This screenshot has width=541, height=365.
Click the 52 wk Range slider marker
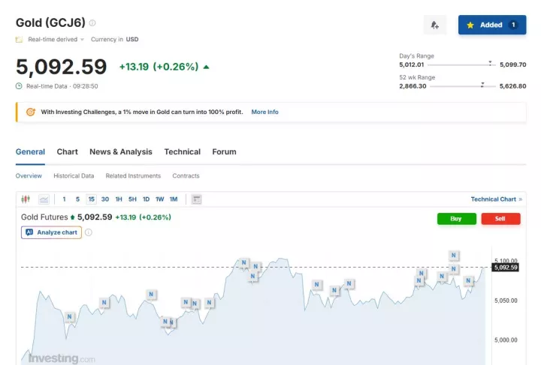tap(482, 84)
